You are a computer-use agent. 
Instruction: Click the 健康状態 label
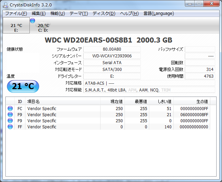(x=15, y=49)
